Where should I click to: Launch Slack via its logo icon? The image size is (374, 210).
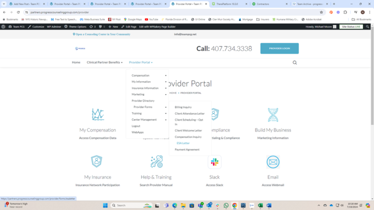click(x=214, y=162)
